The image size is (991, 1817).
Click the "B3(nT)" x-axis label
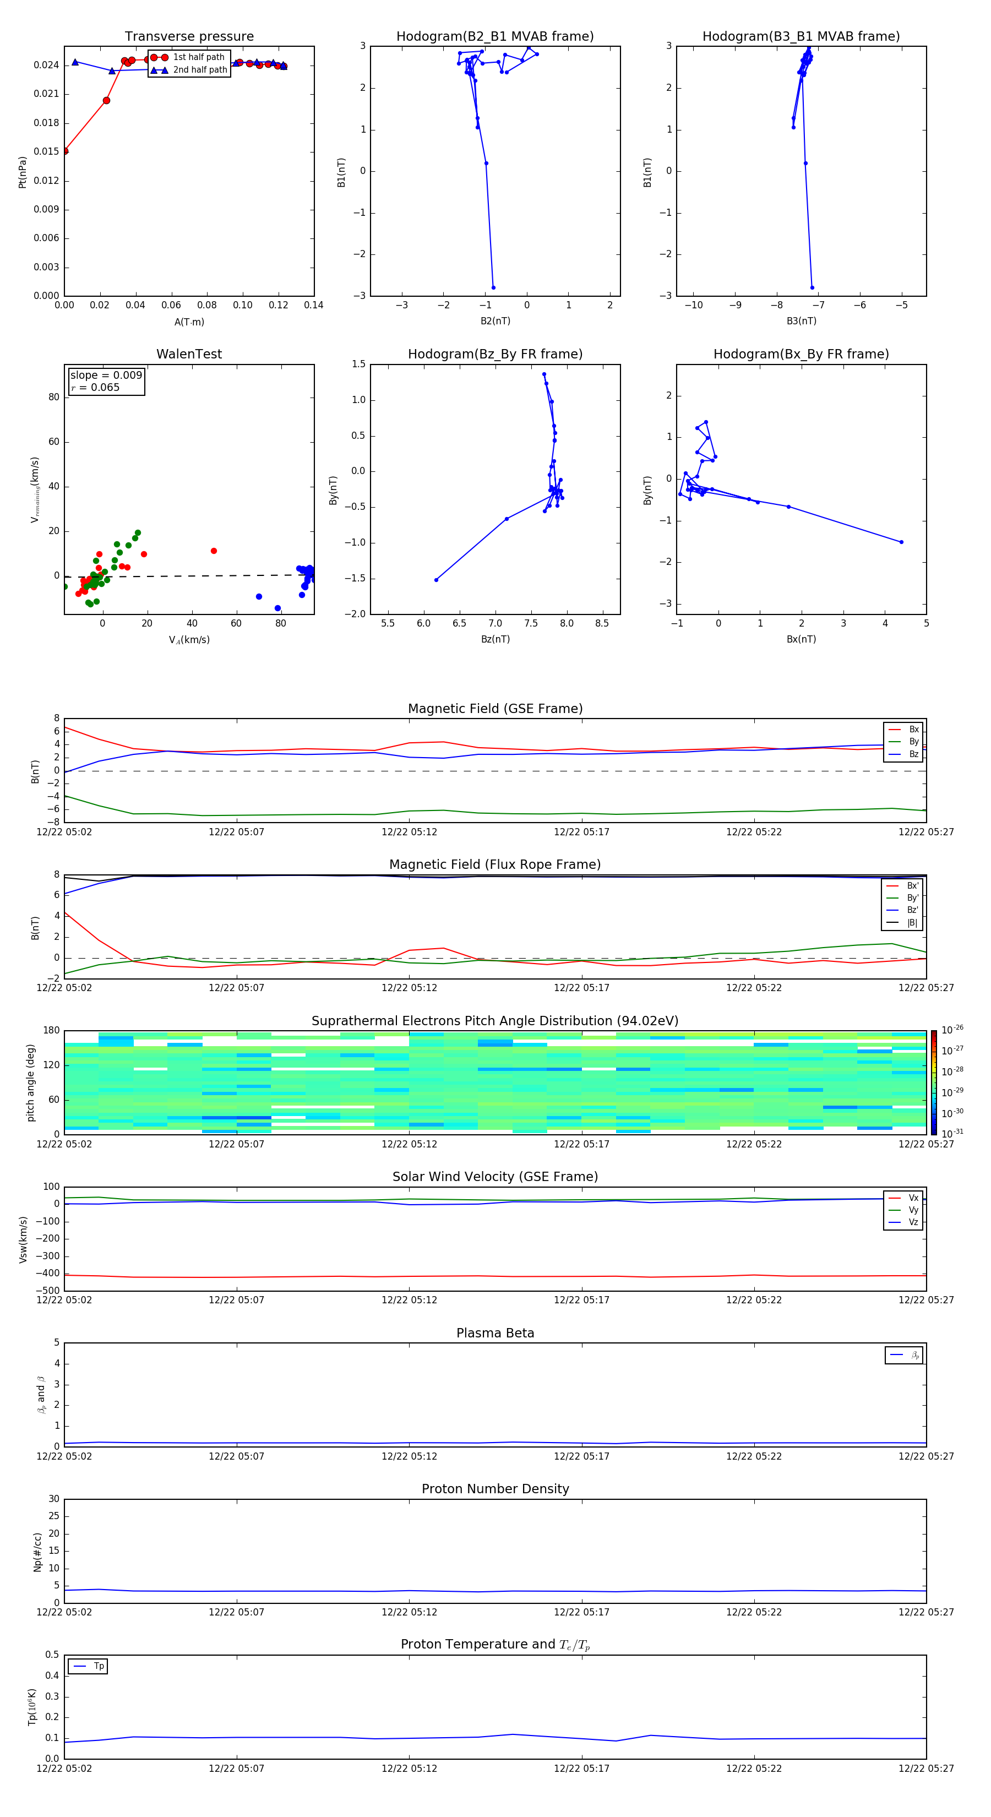coord(801,321)
